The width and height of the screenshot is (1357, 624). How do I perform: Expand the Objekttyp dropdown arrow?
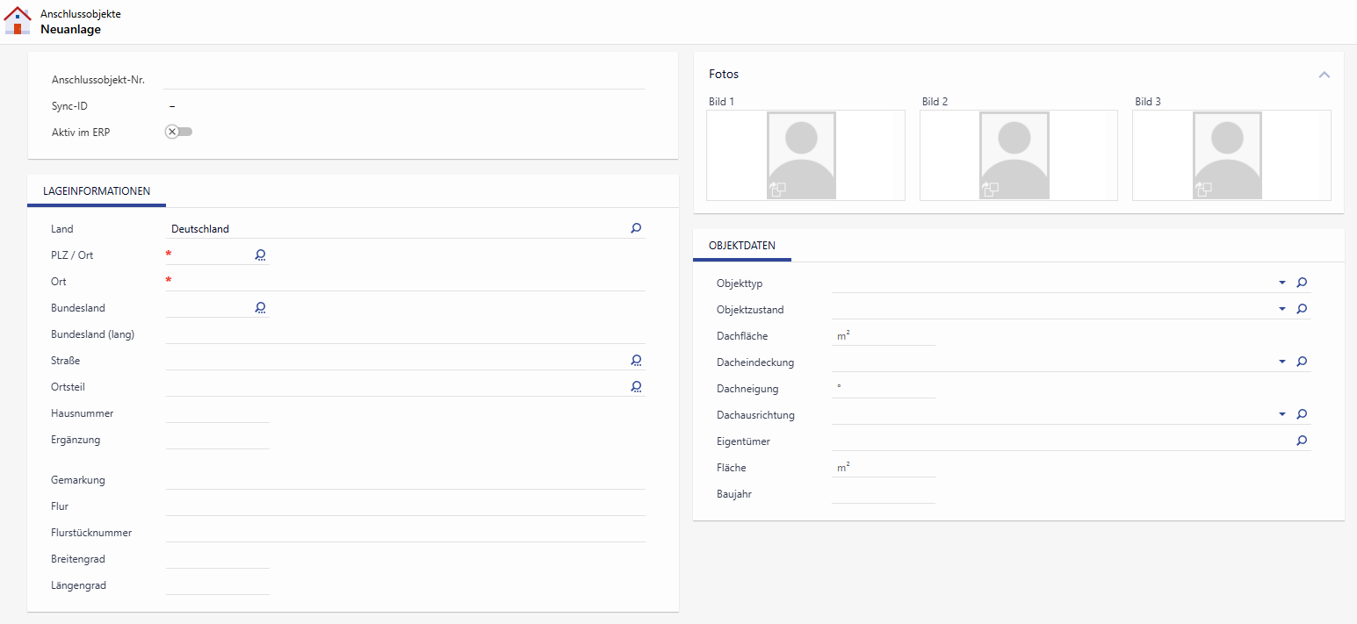pos(1282,283)
